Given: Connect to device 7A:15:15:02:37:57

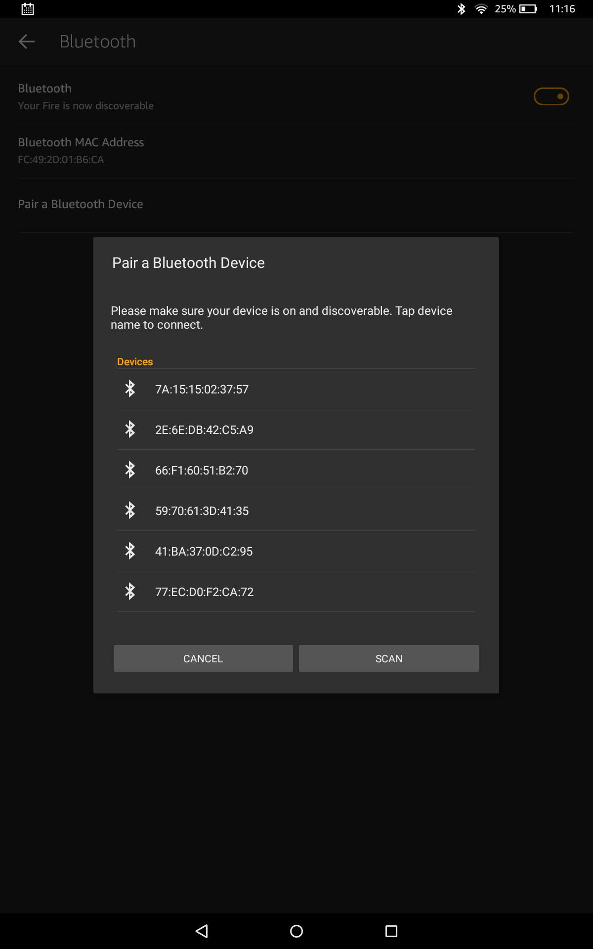Looking at the screenshot, I should click(x=296, y=389).
